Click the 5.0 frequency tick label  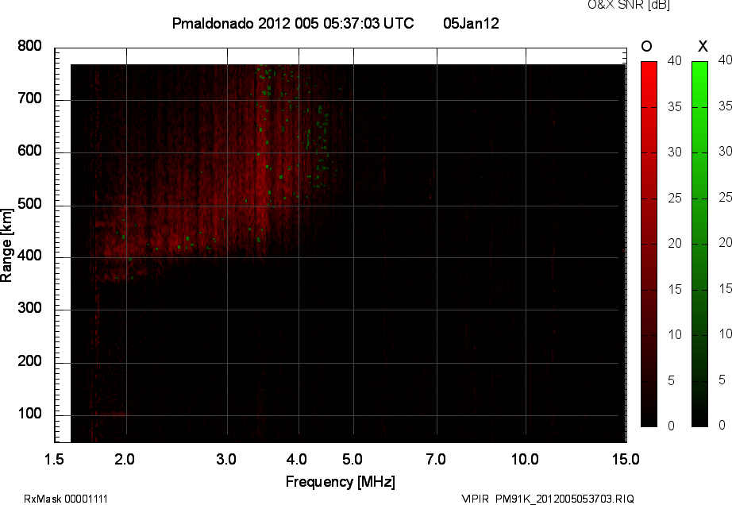tap(352, 459)
